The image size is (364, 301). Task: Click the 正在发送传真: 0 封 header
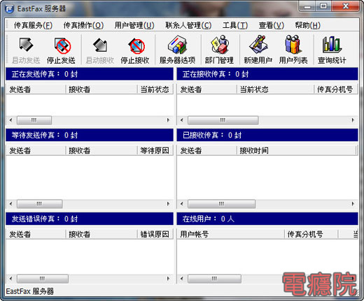(90, 74)
